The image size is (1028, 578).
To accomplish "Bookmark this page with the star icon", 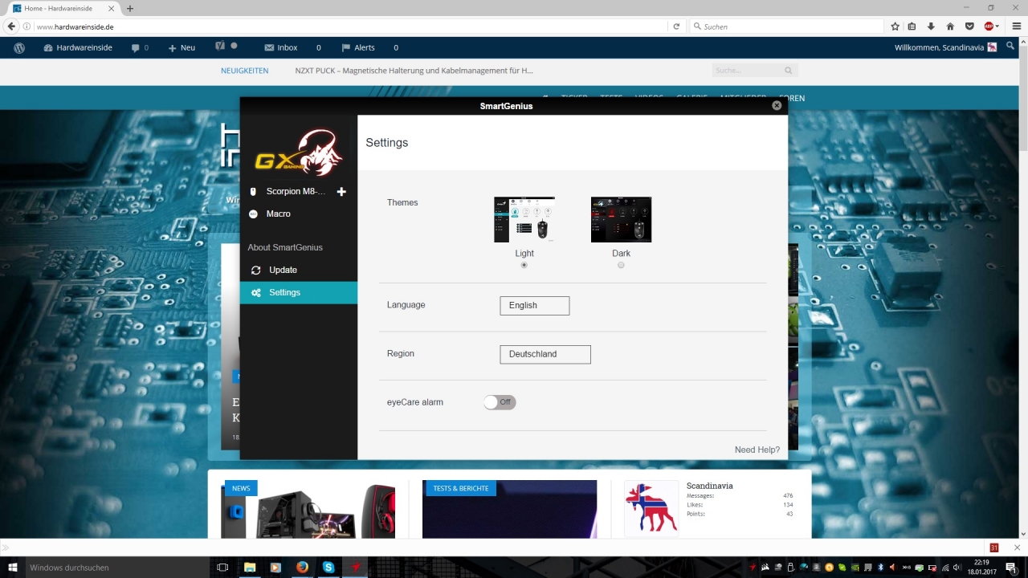I will (895, 26).
